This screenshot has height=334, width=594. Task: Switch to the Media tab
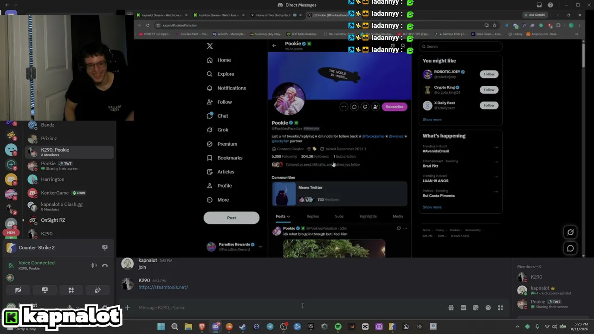(x=398, y=216)
